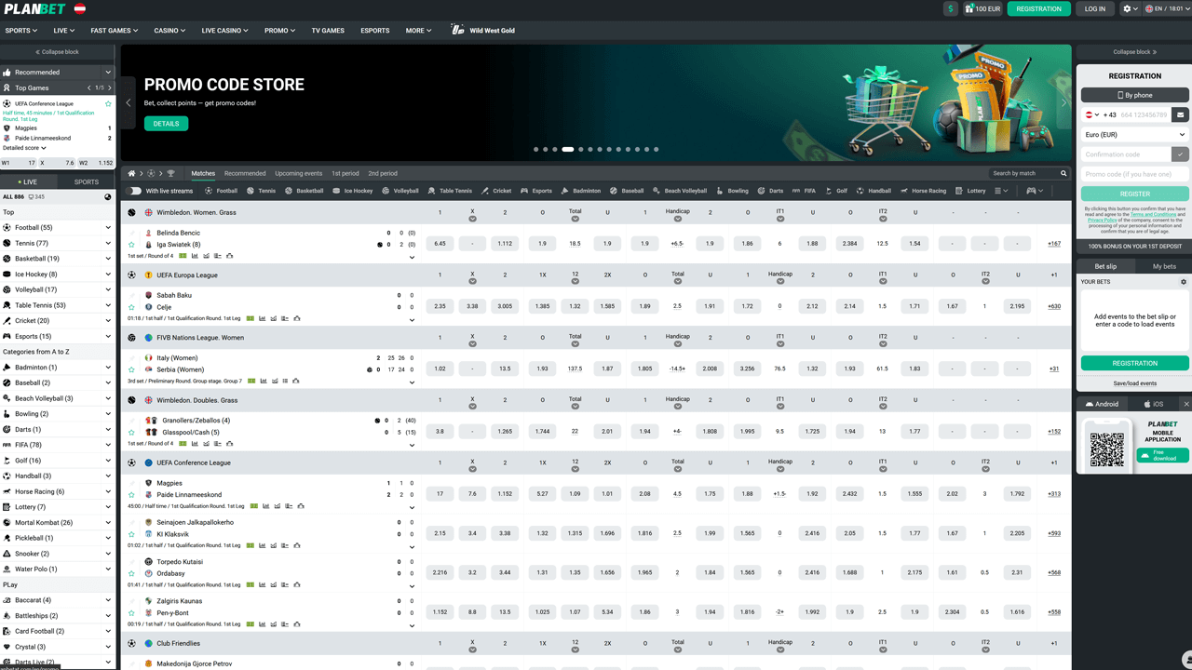Click the DETAILS button on promo banner
1192x670 pixels.
coord(166,124)
